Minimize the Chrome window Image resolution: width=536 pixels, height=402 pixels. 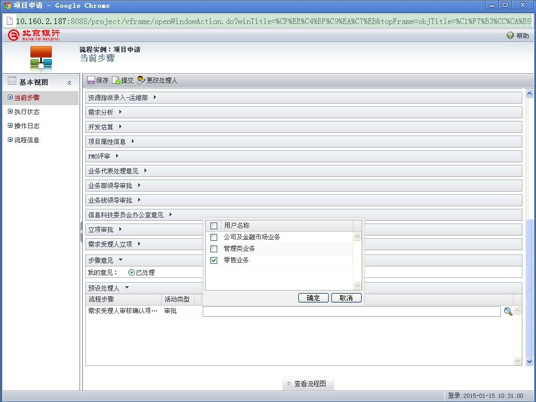(492, 5)
